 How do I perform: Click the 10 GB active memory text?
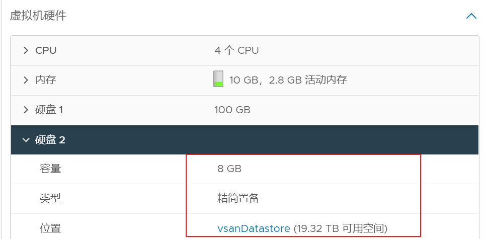point(288,80)
